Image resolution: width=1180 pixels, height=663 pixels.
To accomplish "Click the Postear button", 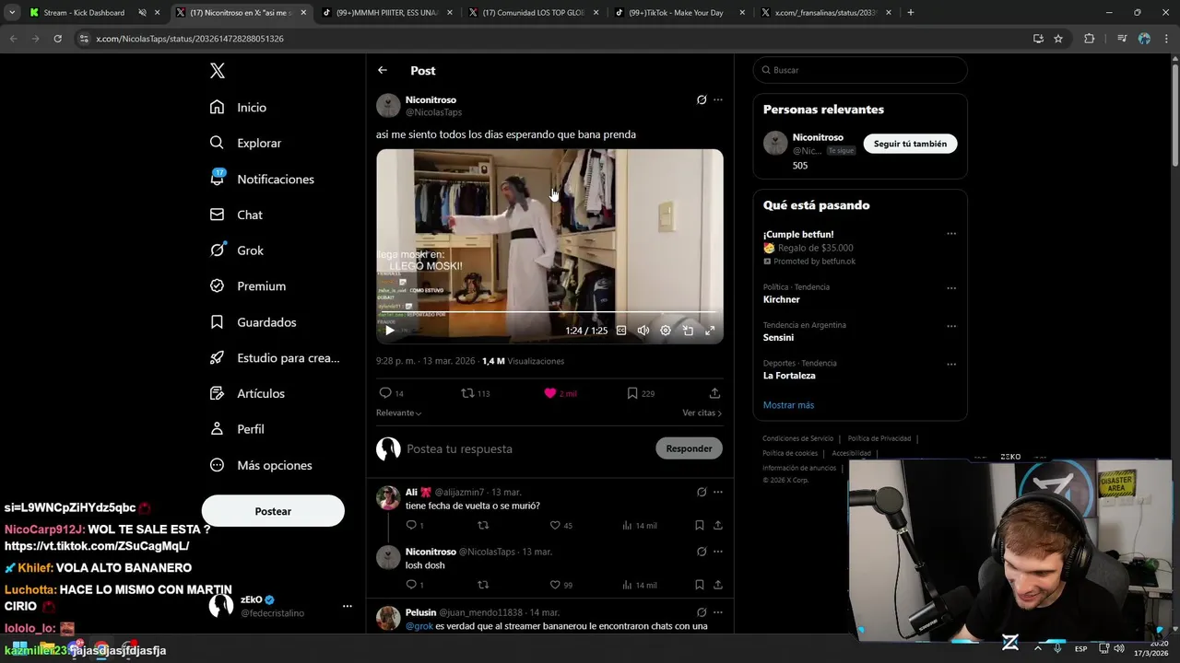I will [x=273, y=511].
